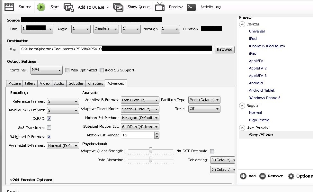Click the Remove preset minus icon
Viewport: 313px width, 192px height.
click(x=263, y=176)
